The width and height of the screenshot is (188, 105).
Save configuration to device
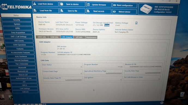[72, 4]
